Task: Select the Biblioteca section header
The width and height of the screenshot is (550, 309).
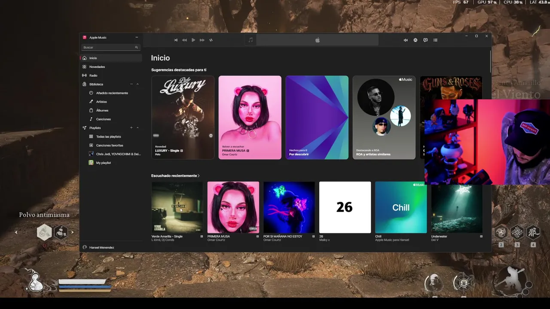Action: [96, 84]
